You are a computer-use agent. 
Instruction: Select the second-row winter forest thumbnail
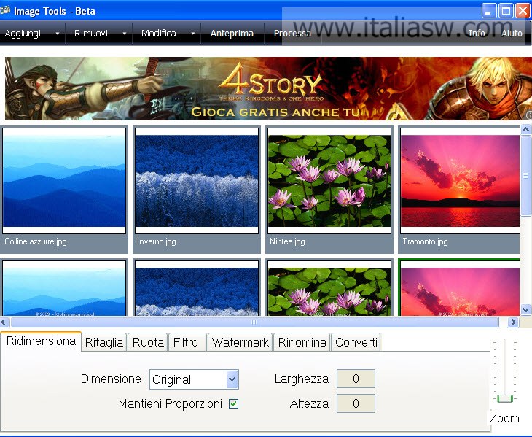coord(197,289)
